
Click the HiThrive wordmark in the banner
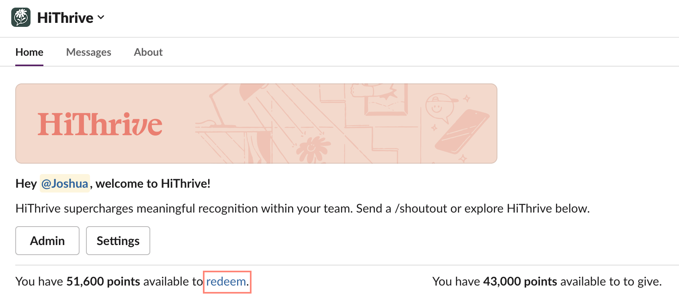click(x=100, y=124)
